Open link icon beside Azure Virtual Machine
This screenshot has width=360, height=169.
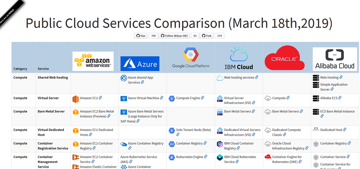(x=162, y=98)
